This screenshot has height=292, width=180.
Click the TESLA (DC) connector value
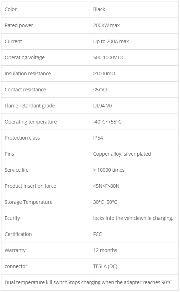coord(105,266)
